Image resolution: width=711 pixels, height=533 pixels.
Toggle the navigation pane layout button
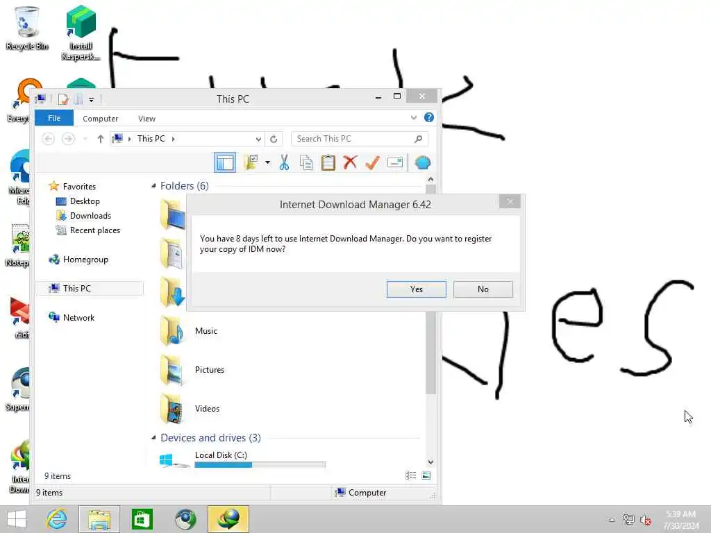pyautogui.click(x=225, y=162)
